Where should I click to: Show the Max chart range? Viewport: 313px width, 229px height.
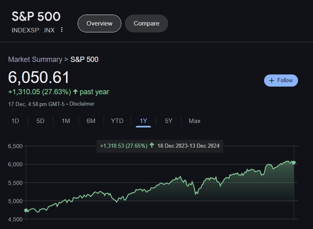[195, 121]
